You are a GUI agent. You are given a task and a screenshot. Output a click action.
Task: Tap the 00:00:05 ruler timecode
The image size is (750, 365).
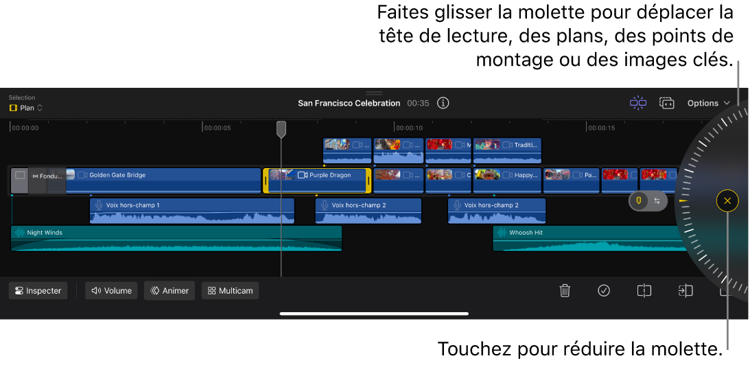[x=218, y=128]
